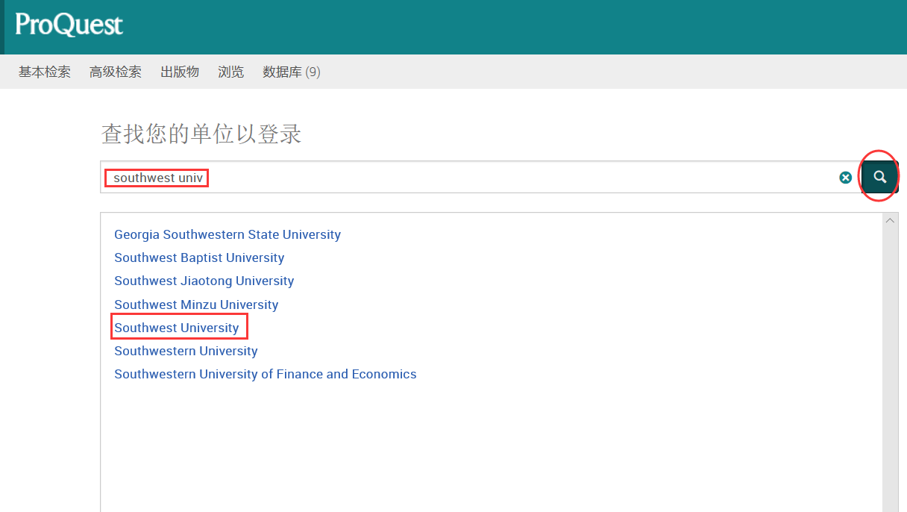Select the Southwest University result
This screenshot has width=907, height=512.
pyautogui.click(x=177, y=328)
